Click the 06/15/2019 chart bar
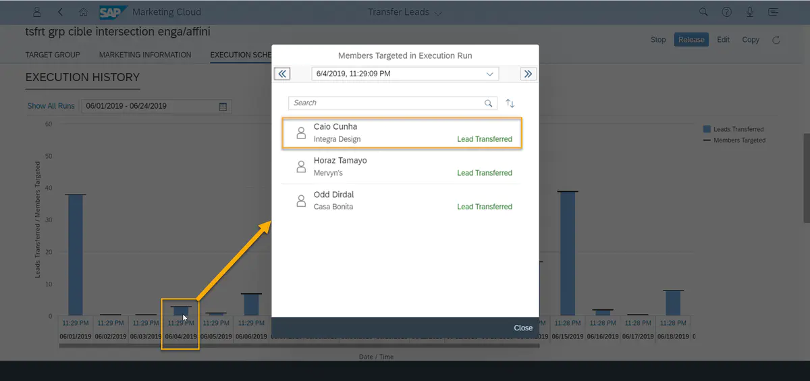This screenshot has width=810, height=381. tap(568, 254)
